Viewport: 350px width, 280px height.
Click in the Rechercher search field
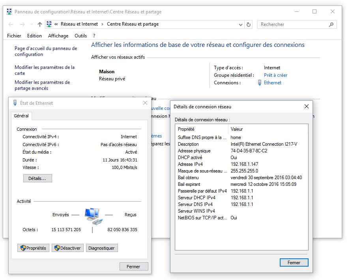pos(292,24)
